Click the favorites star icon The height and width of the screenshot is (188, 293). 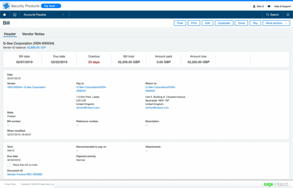coord(5,15)
